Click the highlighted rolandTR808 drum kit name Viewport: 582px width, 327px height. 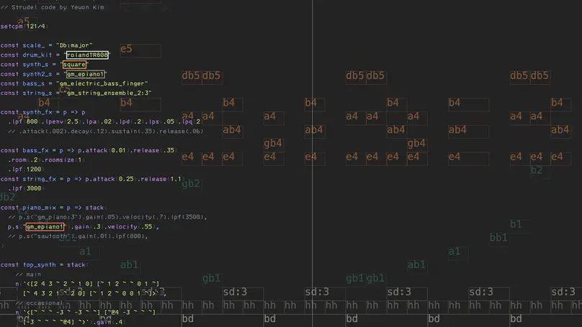[87, 55]
